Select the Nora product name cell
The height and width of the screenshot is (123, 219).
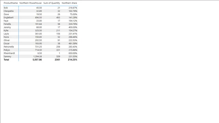tap(6, 37)
